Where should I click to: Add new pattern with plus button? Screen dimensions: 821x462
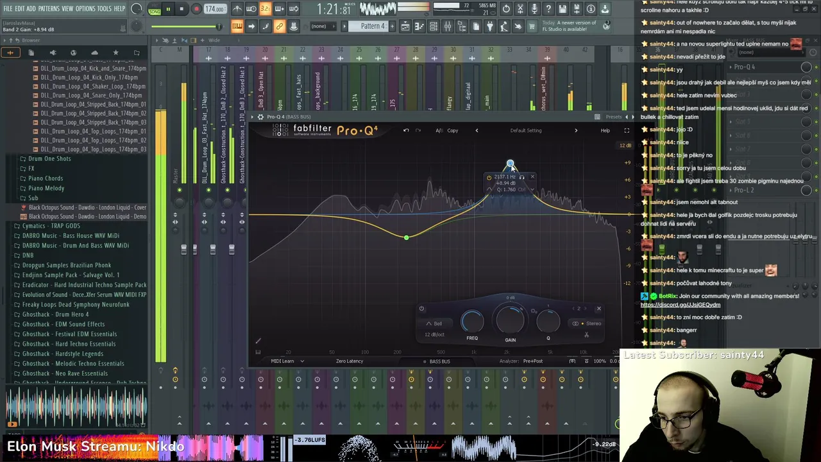[x=393, y=26]
